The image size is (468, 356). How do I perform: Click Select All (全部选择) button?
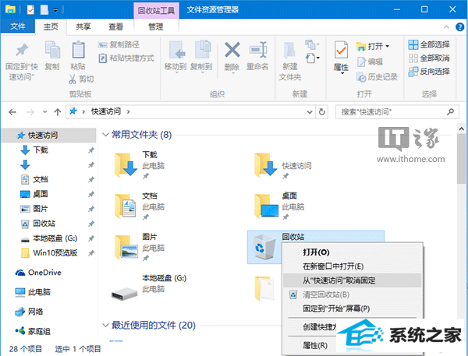click(x=428, y=44)
